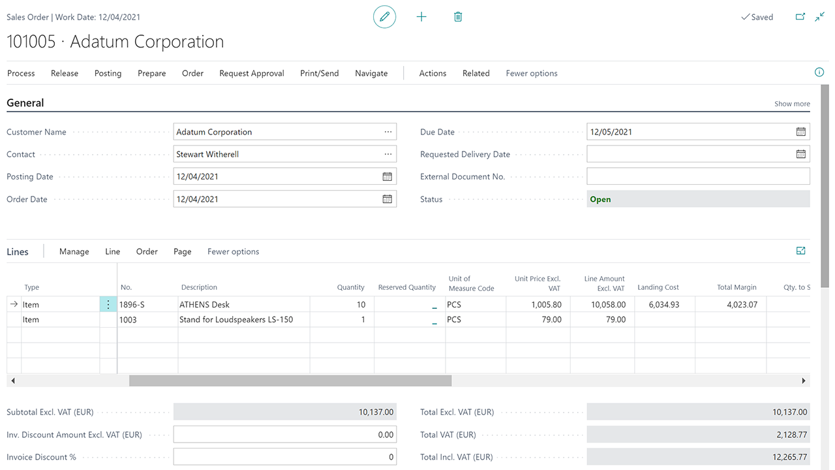Open the Customer Name lookup ellipsis
835x470 pixels.
[388, 132]
